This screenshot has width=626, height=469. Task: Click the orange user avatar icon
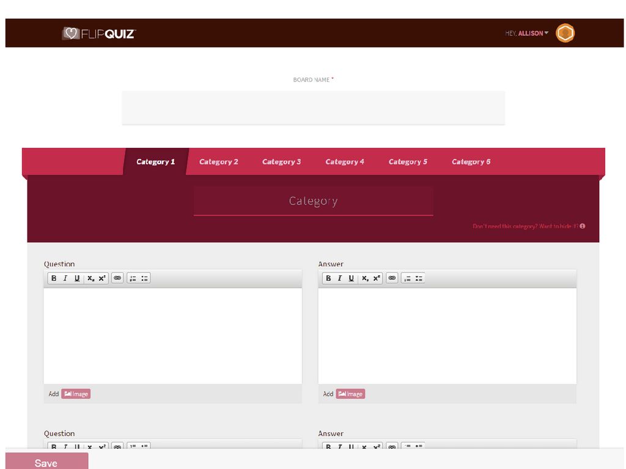tap(565, 33)
